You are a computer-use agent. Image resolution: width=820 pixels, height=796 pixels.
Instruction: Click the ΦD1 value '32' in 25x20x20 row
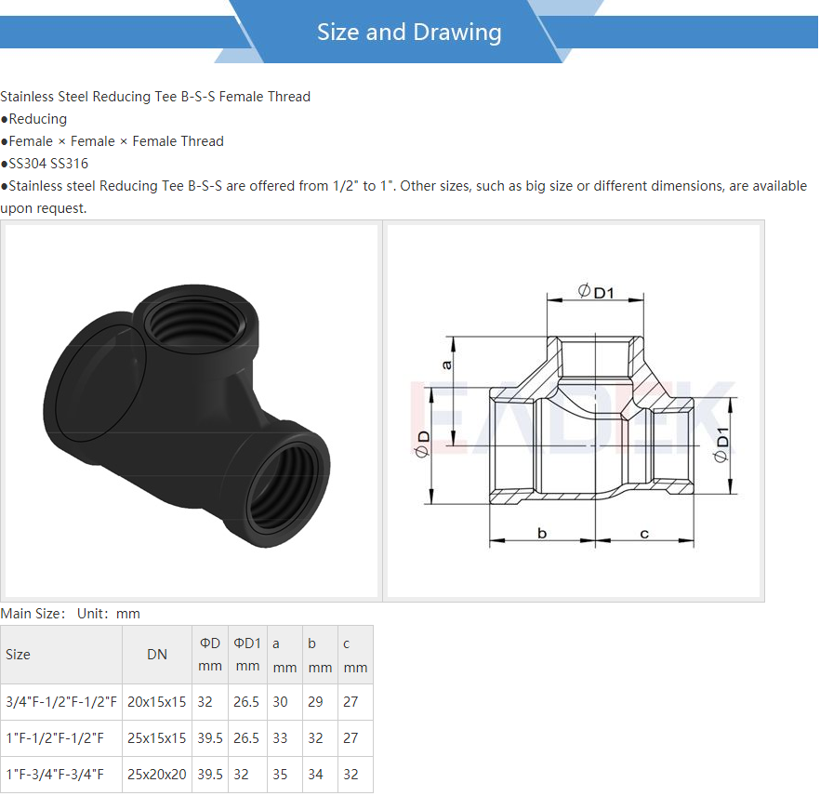pos(248,774)
